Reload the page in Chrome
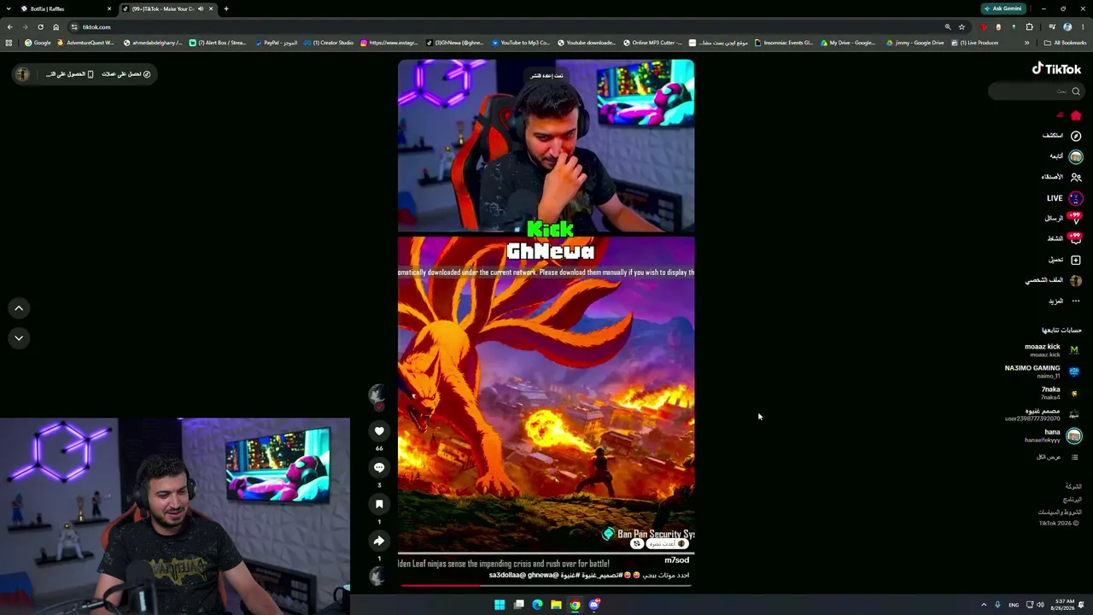 40,27
